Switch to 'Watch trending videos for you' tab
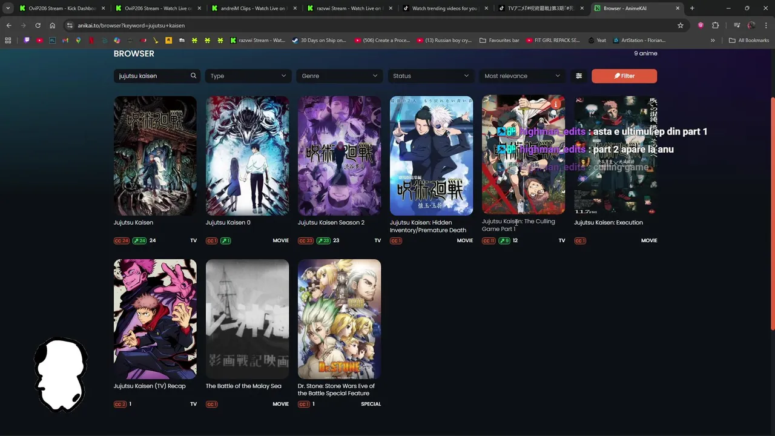This screenshot has width=775, height=436. click(x=444, y=8)
